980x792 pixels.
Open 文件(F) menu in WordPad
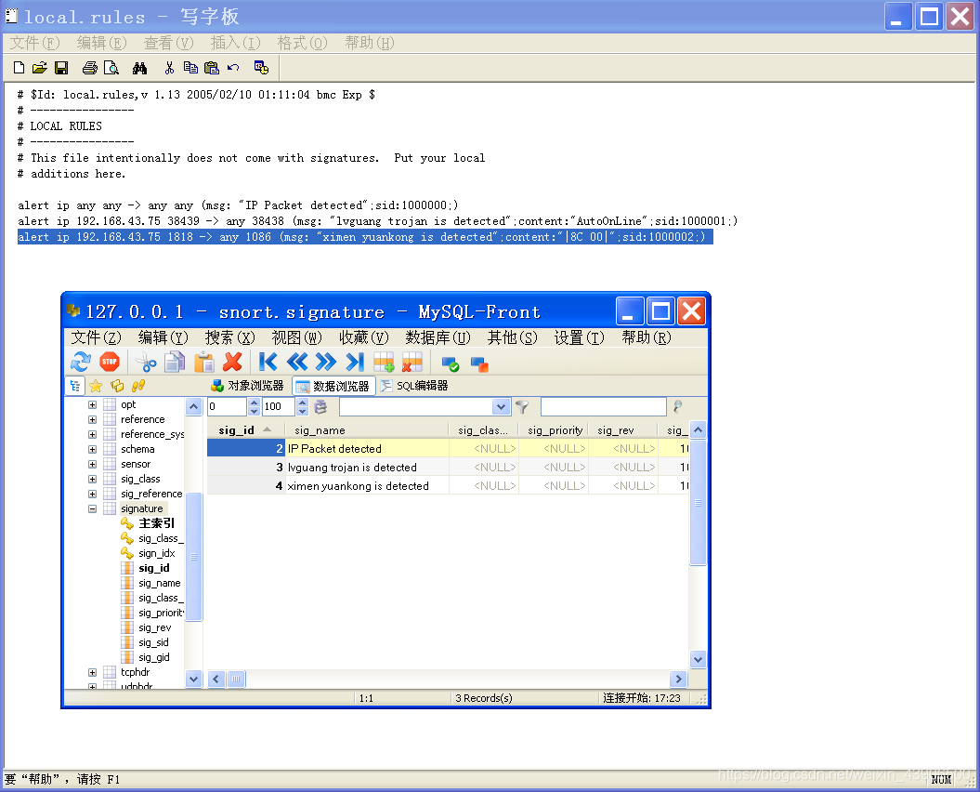tap(34, 43)
